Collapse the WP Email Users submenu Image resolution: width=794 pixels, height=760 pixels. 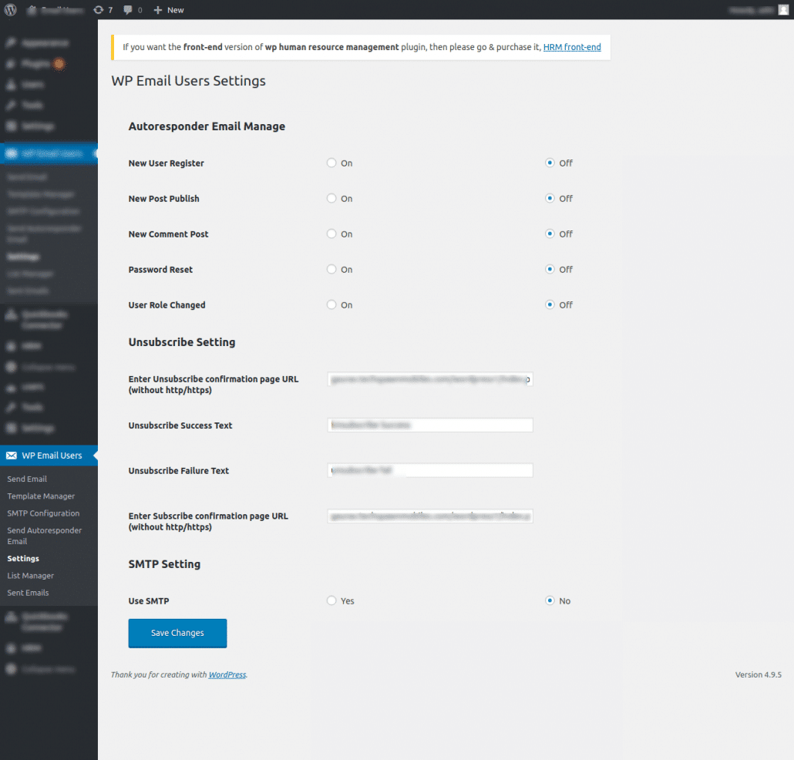coord(45,455)
